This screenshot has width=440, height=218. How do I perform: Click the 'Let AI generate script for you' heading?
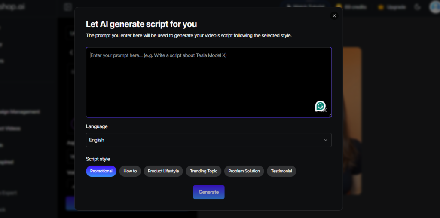click(x=141, y=24)
